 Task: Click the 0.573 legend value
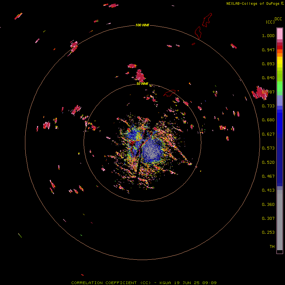pyautogui.click(x=268, y=148)
